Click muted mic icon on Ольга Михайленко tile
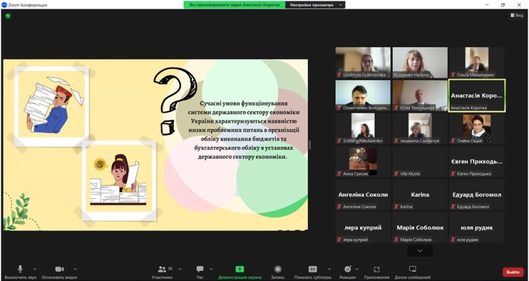Image resolution: width=529 pixels, height=281 pixels. coord(454,75)
